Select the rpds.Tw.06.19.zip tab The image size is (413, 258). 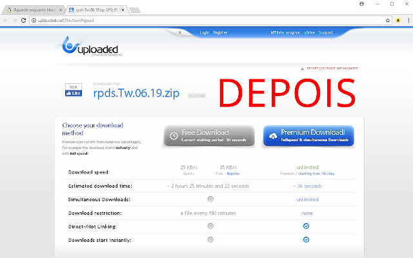96,10
